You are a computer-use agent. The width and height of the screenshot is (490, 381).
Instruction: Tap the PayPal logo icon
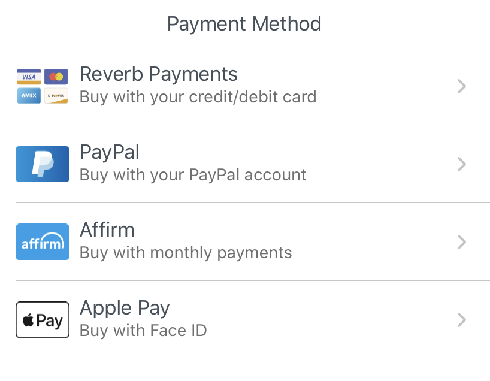43,164
